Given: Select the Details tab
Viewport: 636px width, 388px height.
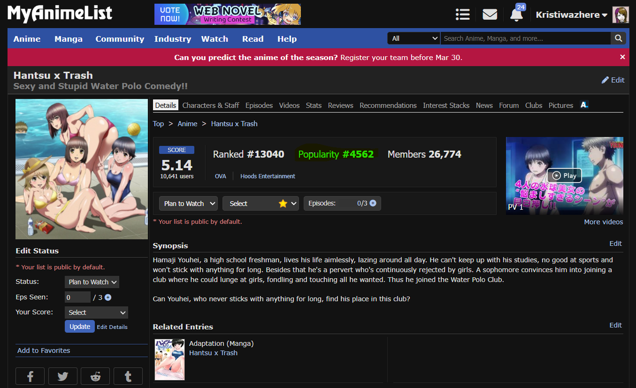Looking at the screenshot, I should point(165,105).
